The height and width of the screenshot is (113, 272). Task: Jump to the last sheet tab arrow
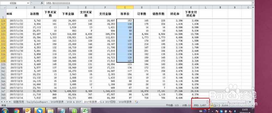click(x=10, y=102)
